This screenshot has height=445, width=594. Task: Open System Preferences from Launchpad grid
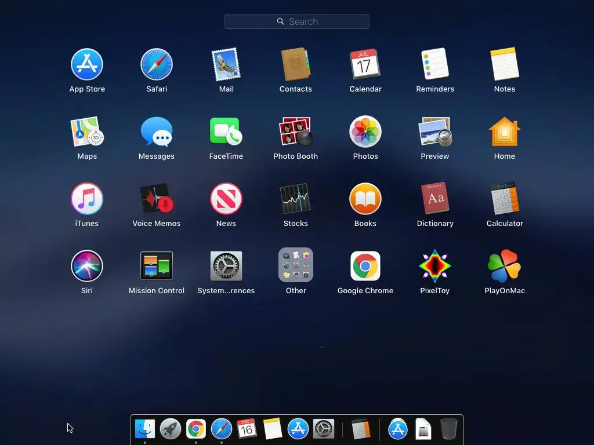click(x=226, y=265)
